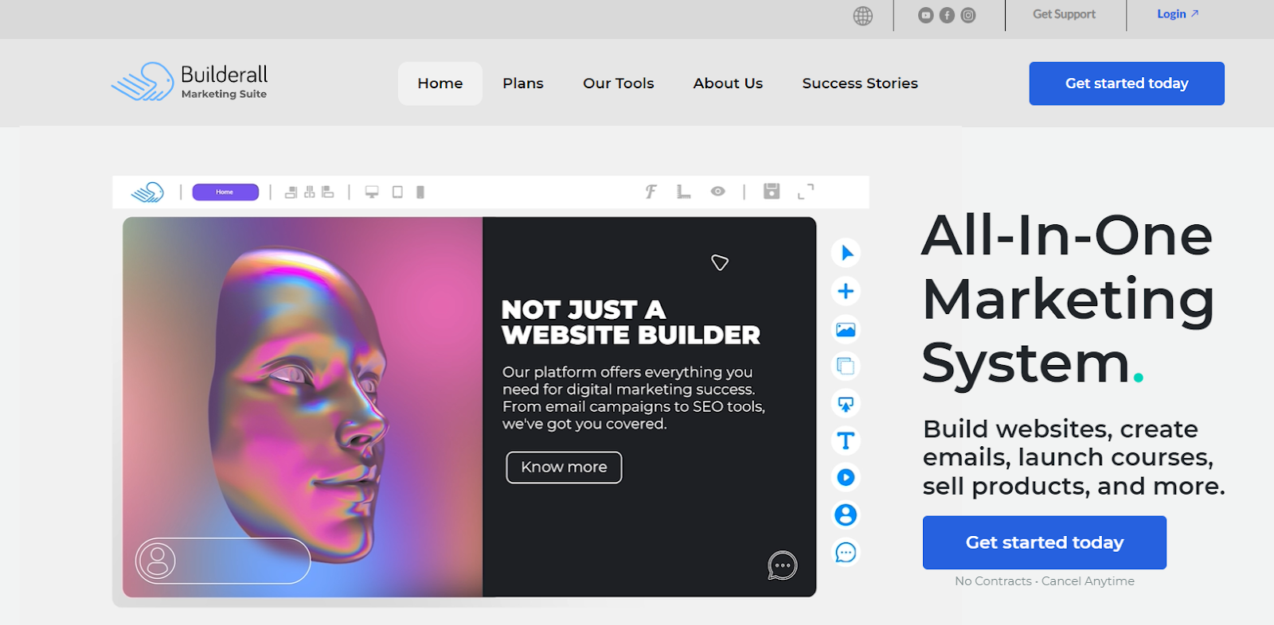The image size is (1274, 625).
Task: Select the cursor pointer tool
Action: coord(846,253)
